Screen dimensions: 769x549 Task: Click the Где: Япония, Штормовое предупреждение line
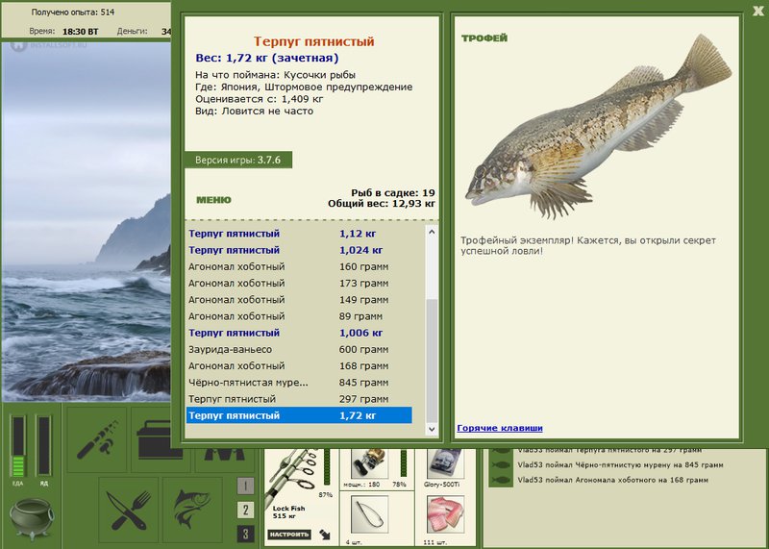[304, 87]
